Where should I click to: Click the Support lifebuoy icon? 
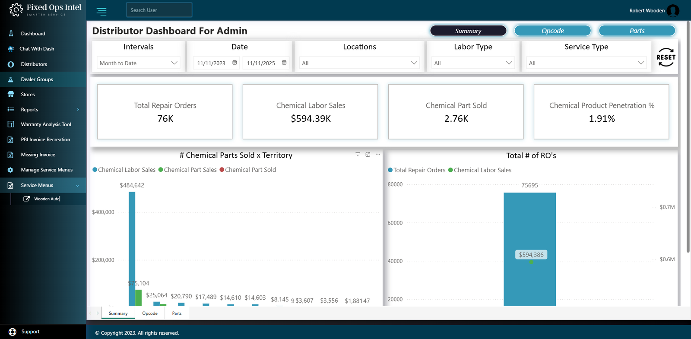[x=13, y=332]
